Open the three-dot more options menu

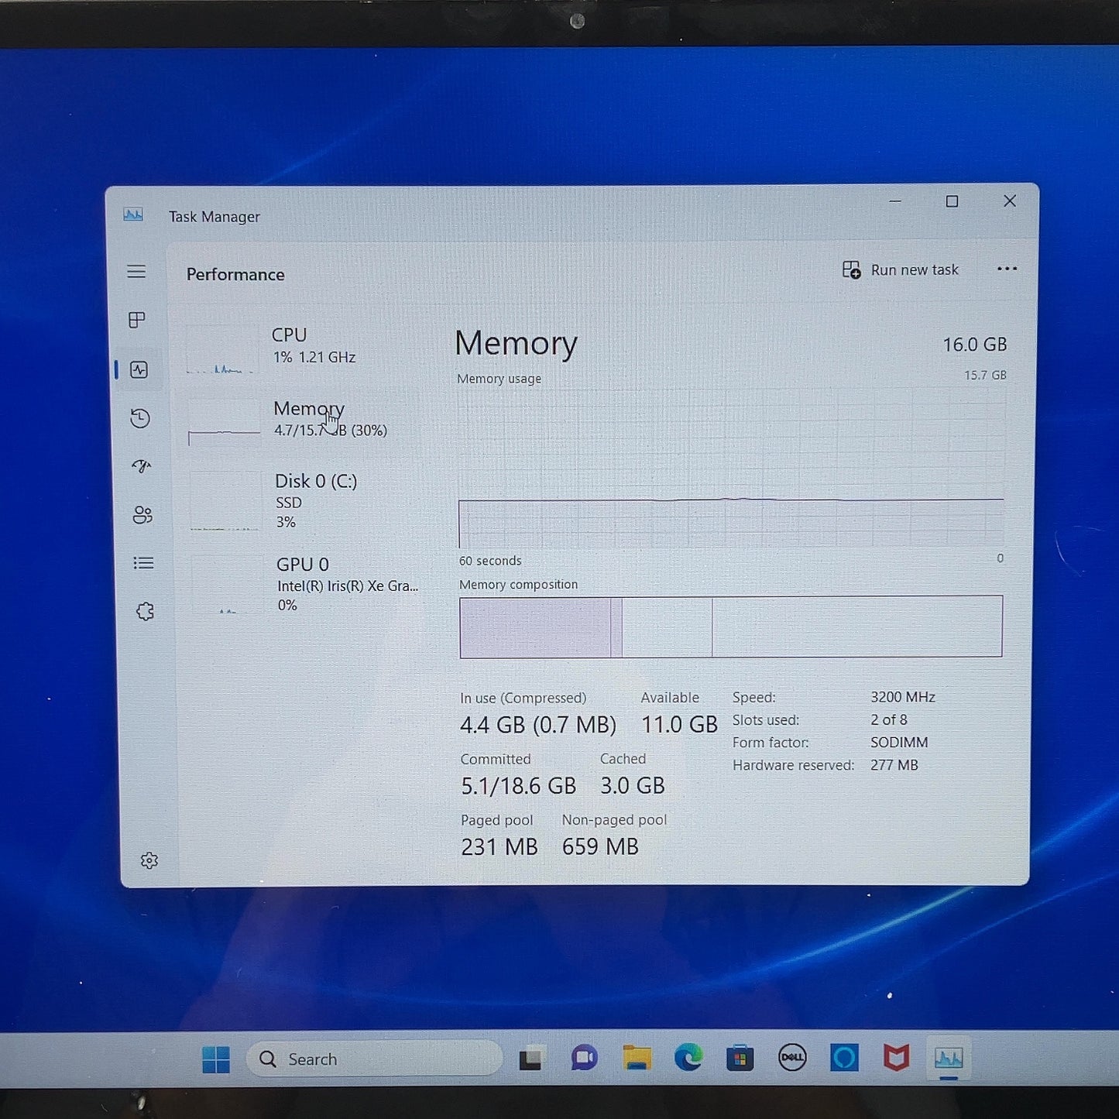(1007, 269)
